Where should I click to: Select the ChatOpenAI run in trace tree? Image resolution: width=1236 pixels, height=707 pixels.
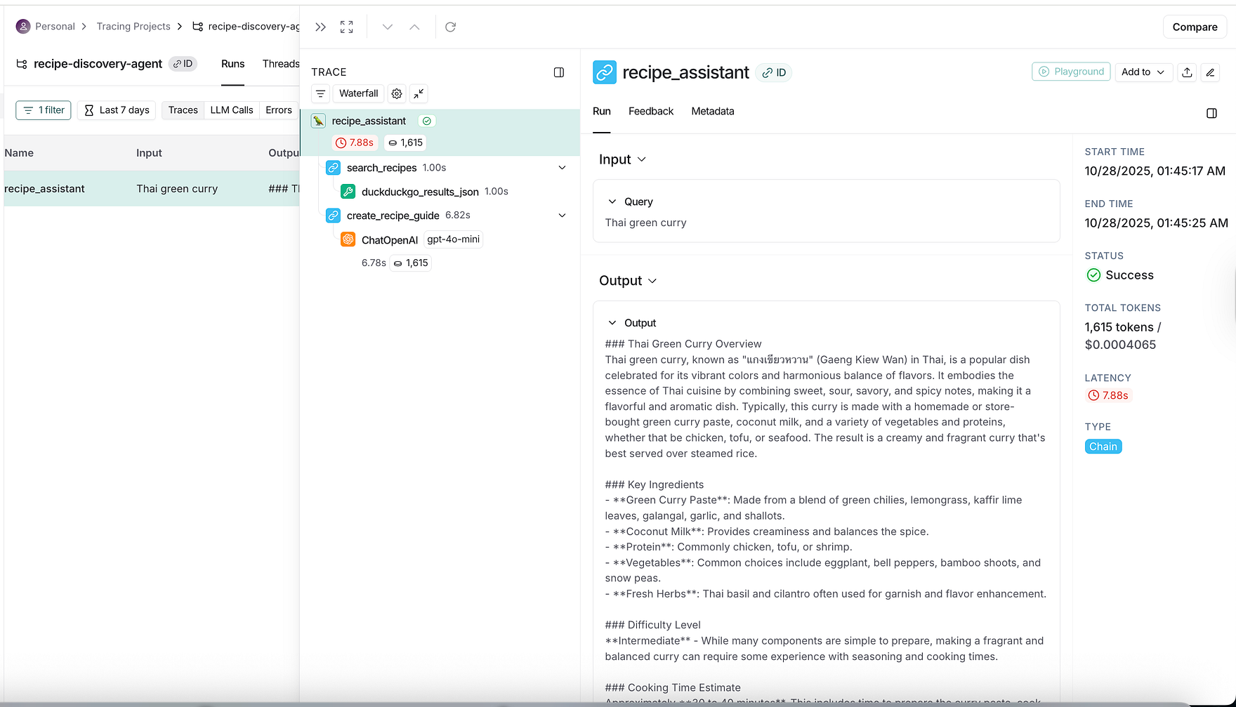click(x=389, y=240)
